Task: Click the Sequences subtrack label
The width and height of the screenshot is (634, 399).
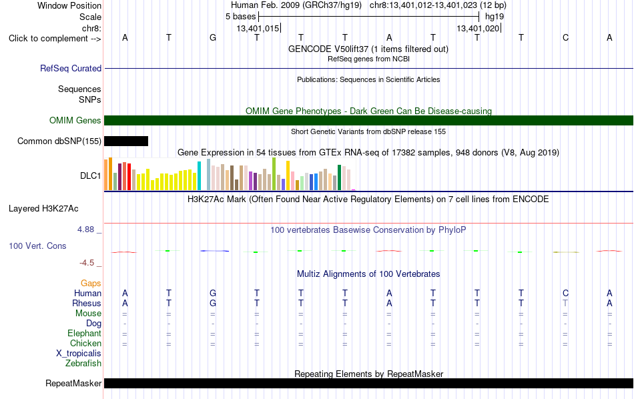Action: pyautogui.click(x=79, y=89)
